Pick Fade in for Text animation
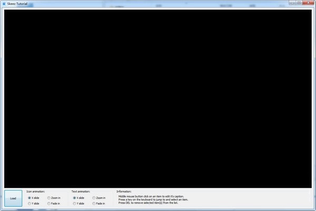The height and width of the screenshot is (211, 316). coord(94,203)
